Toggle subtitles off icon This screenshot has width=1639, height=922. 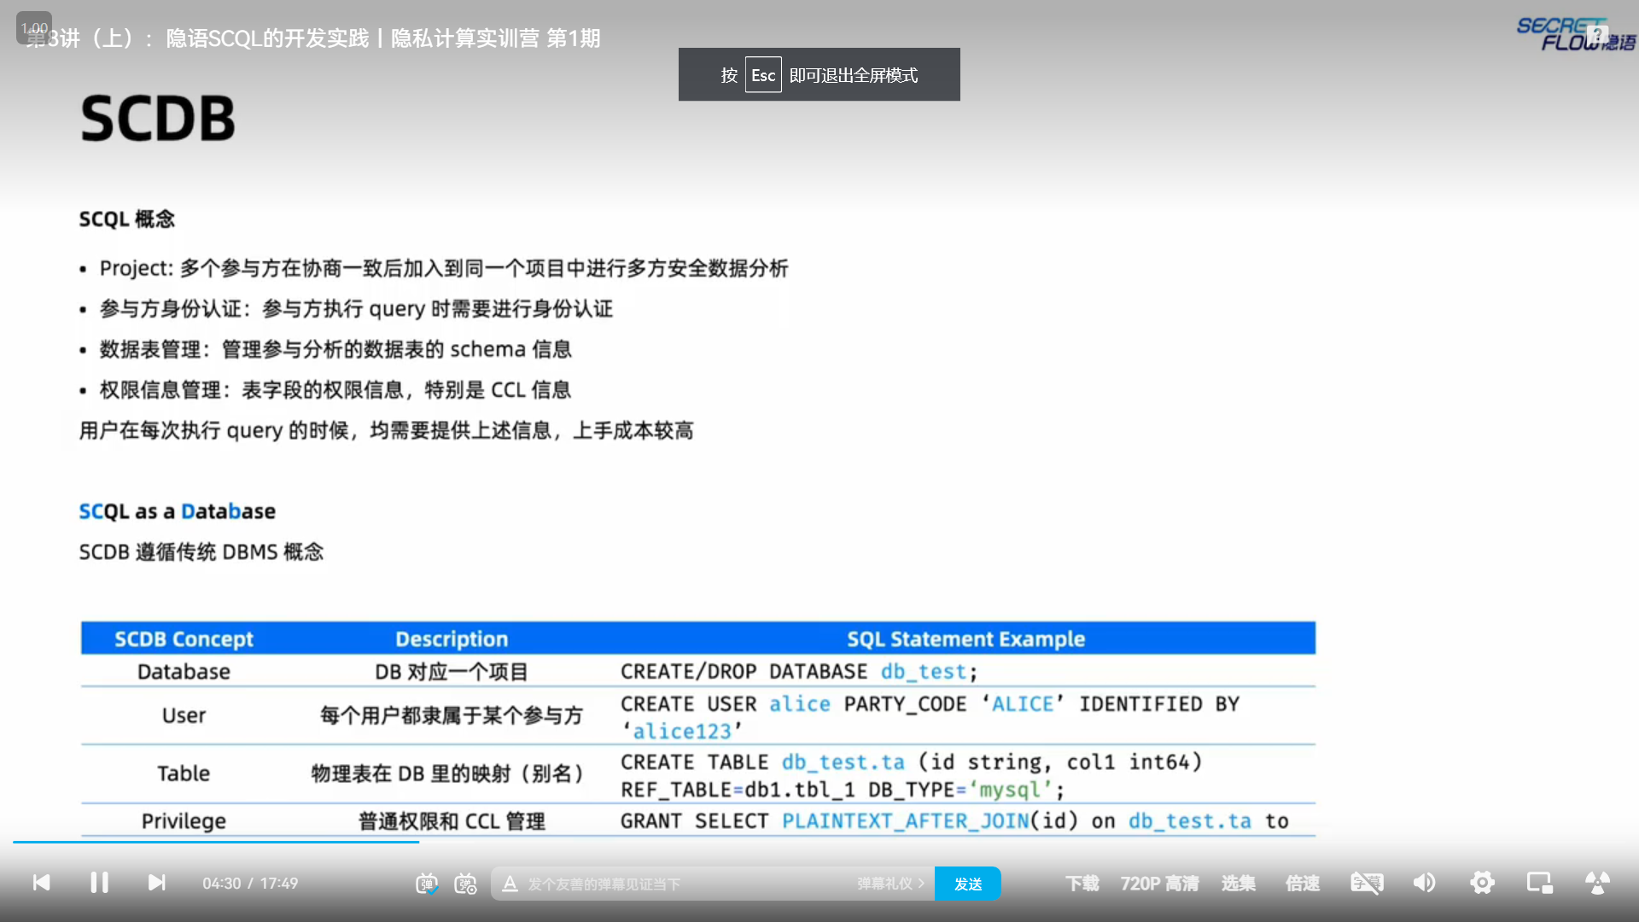(1367, 883)
